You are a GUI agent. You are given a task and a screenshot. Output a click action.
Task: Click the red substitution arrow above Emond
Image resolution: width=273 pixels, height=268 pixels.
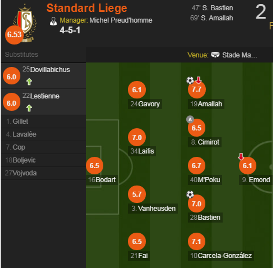tap(241, 157)
